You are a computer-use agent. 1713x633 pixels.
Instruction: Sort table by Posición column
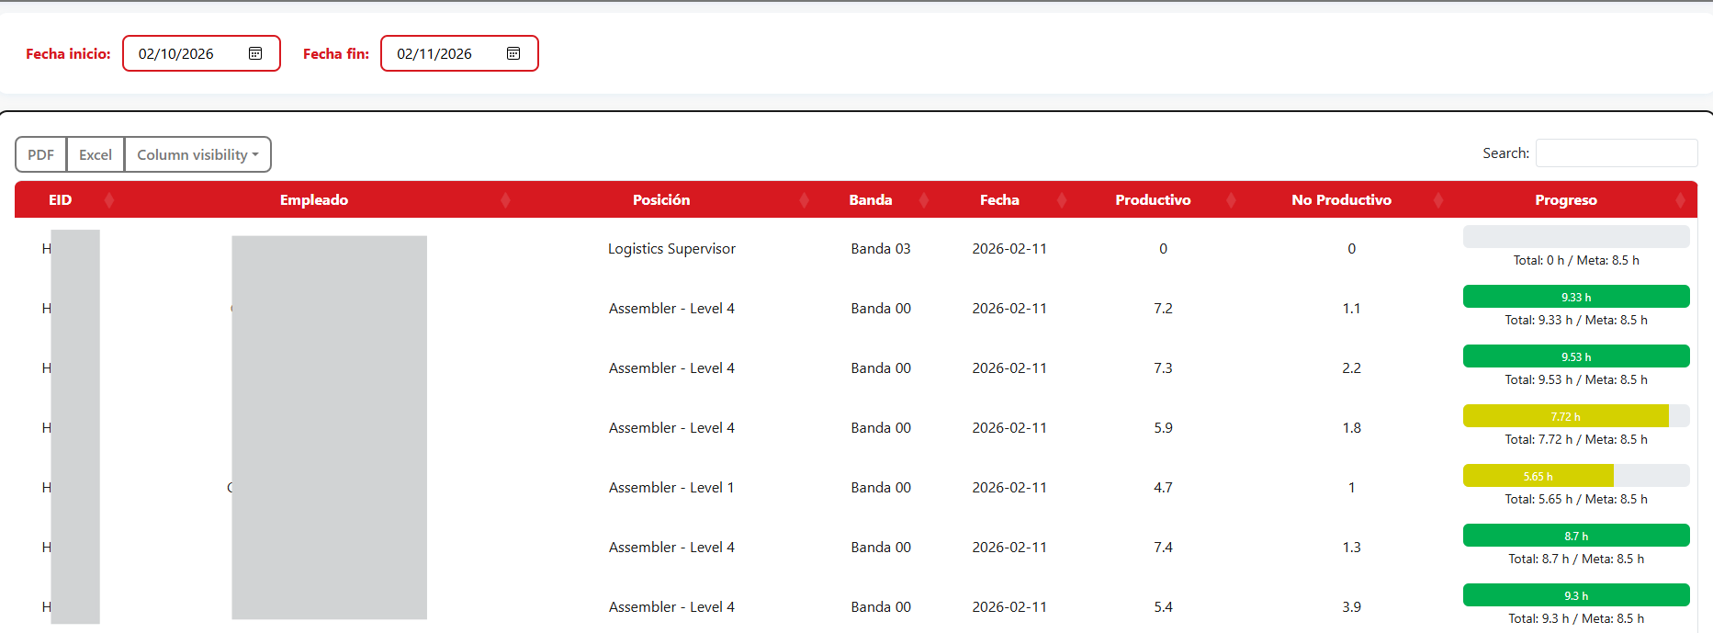[660, 199]
